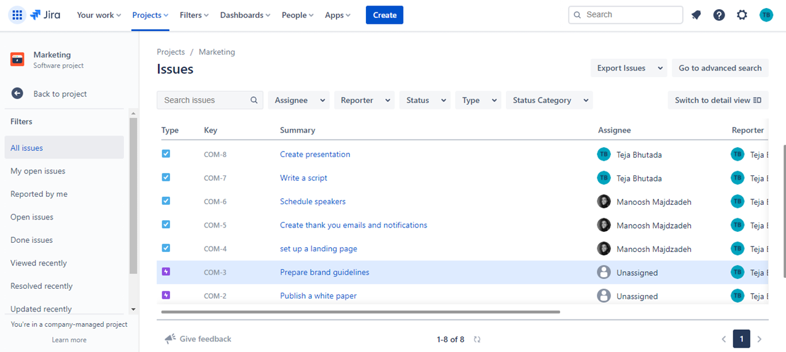The image size is (786, 352).
Task: Click Switch to detail view
Action: pyautogui.click(x=718, y=100)
